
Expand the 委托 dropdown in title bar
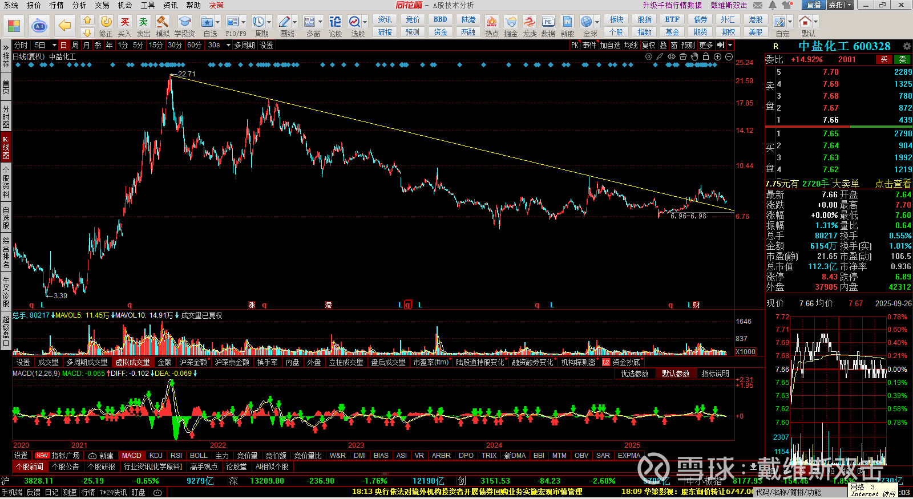pos(850,5)
